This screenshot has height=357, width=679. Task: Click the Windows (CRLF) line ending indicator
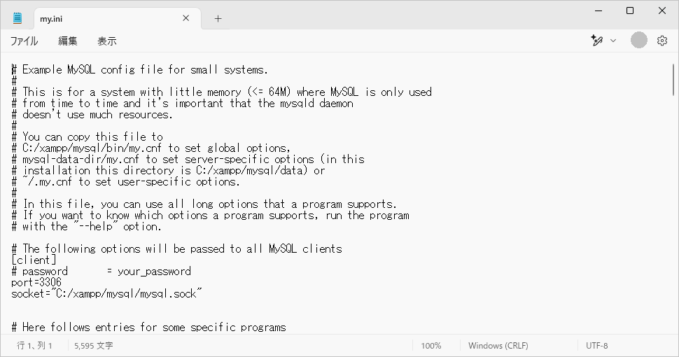(x=498, y=346)
